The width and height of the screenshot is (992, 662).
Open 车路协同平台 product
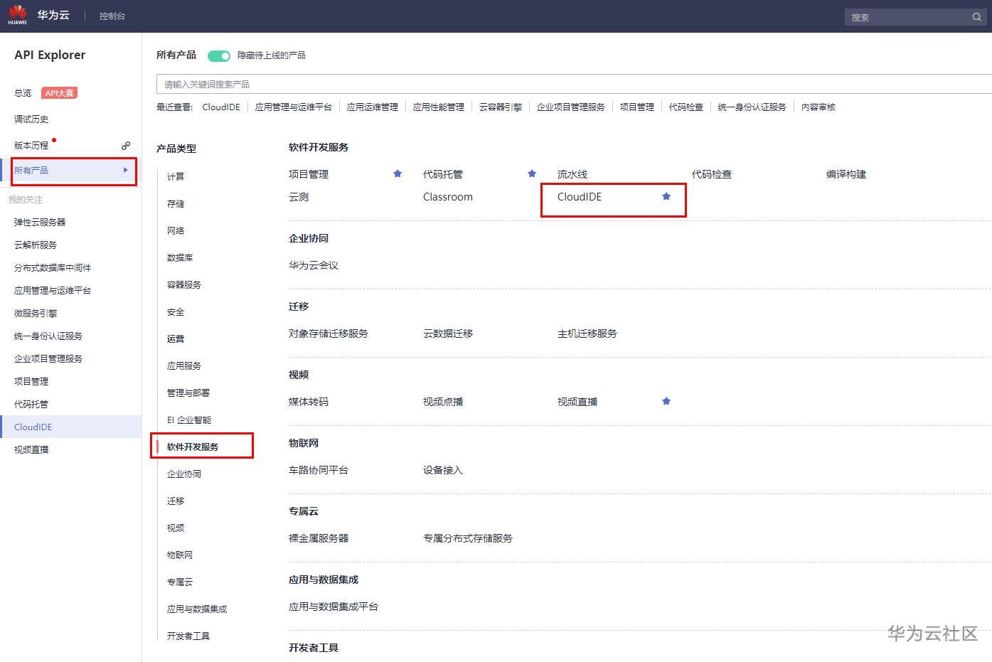pos(319,470)
